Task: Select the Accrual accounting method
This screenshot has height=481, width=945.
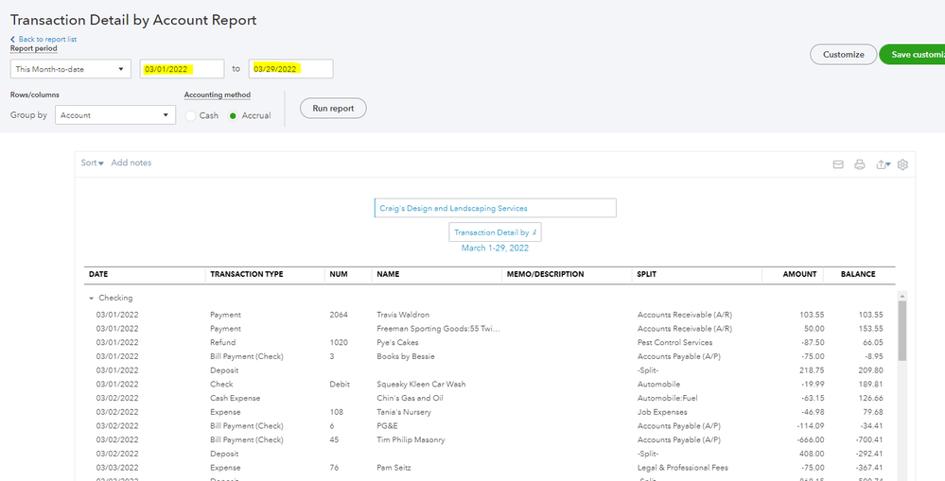Action: point(234,115)
